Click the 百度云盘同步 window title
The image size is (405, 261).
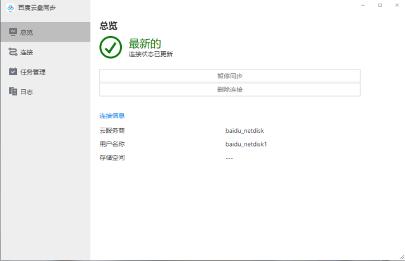point(37,8)
